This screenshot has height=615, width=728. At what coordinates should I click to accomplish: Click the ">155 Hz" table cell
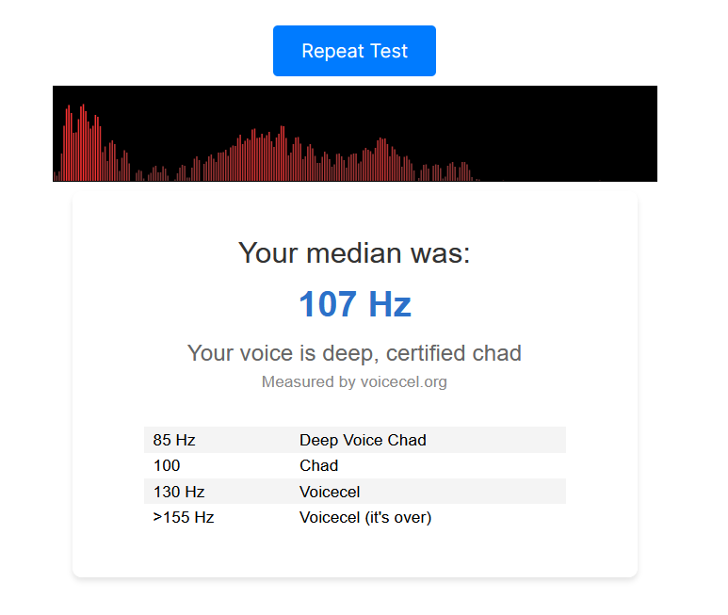pyautogui.click(x=183, y=517)
